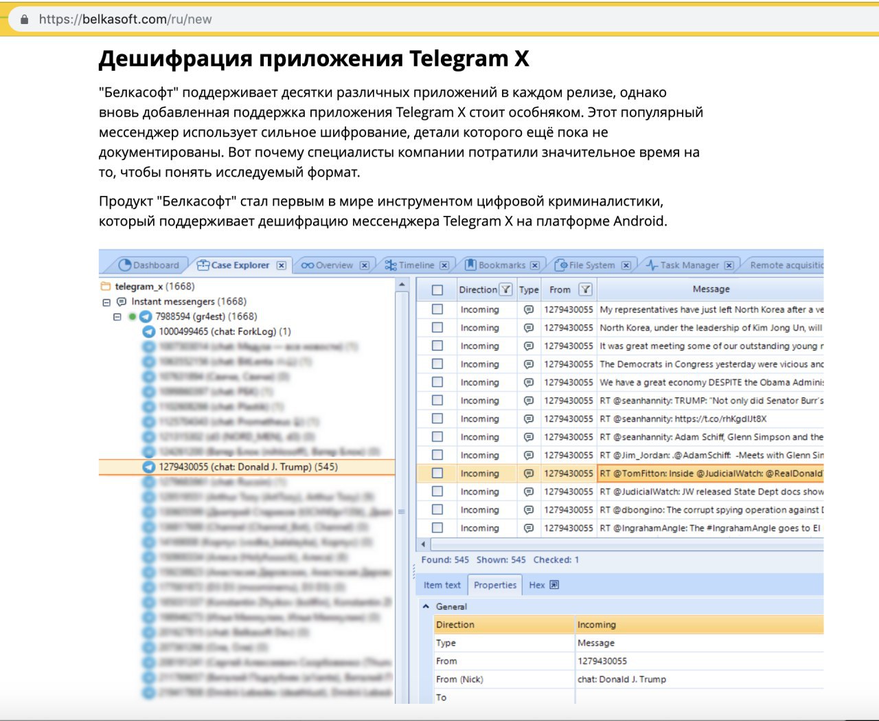The image size is (879, 721).
Task: Open the From column filter
Action: pyautogui.click(x=586, y=289)
